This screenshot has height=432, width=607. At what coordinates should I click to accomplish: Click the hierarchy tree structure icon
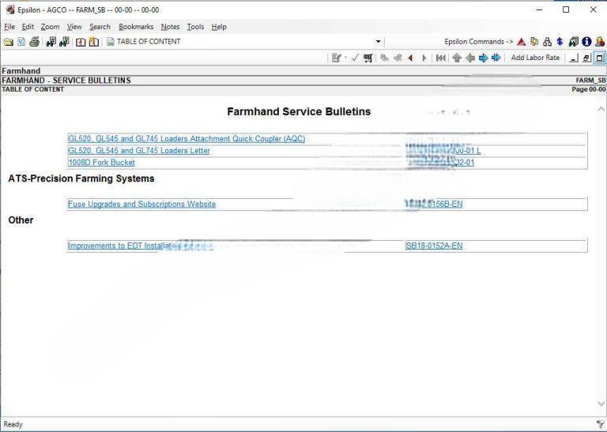coord(547,42)
